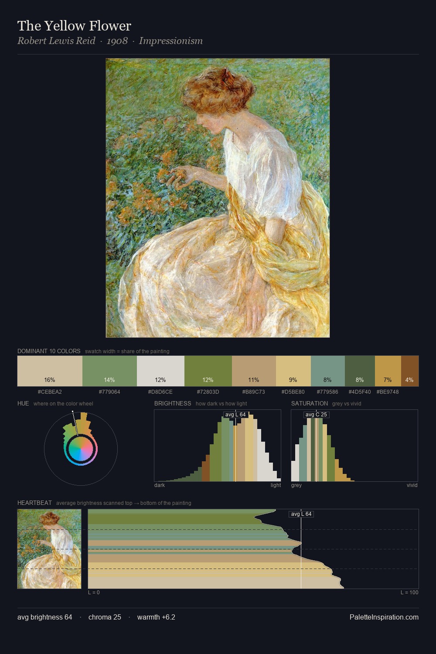Image resolution: width=436 pixels, height=654 pixels.
Task: Click the 'avg brightness 64' footer stat
Action: [45, 617]
